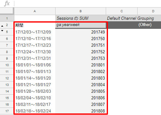Select column D header
The width and height of the screenshot is (161, 115).
[x=149, y=11]
